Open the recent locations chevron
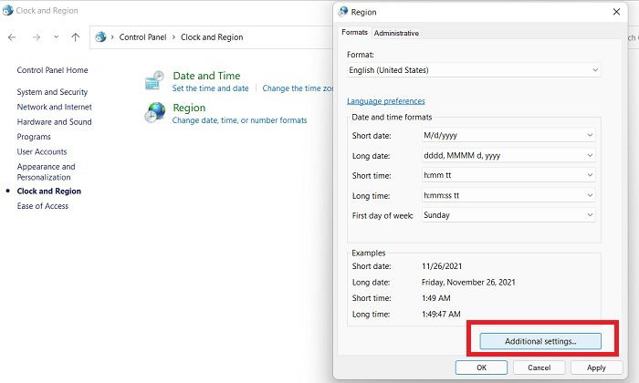The height and width of the screenshot is (383, 639). click(57, 37)
